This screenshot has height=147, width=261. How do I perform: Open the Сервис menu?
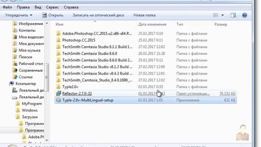(52, 7)
